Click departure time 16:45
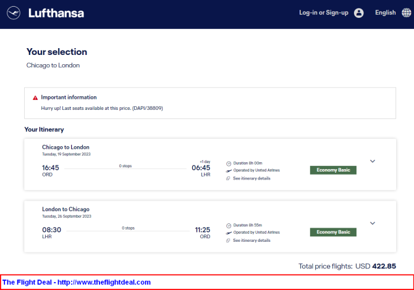The image size is (414, 290). pyautogui.click(x=51, y=168)
